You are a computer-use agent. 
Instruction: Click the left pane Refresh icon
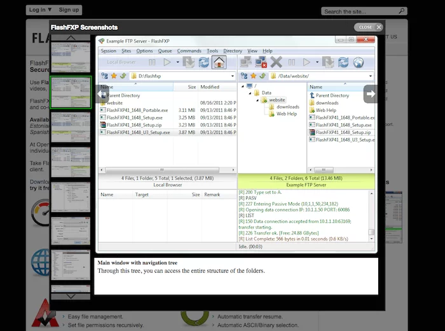click(x=203, y=62)
